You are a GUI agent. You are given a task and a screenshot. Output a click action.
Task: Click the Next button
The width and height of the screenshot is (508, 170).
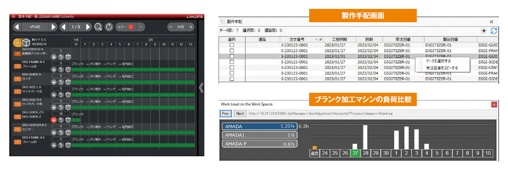click(240, 114)
